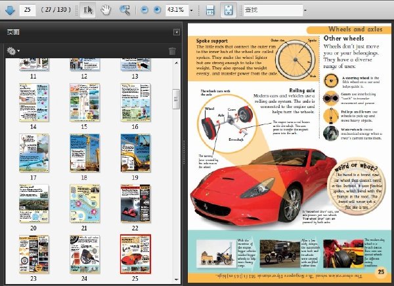Collapse the page thumbnails panel

tap(177, 32)
